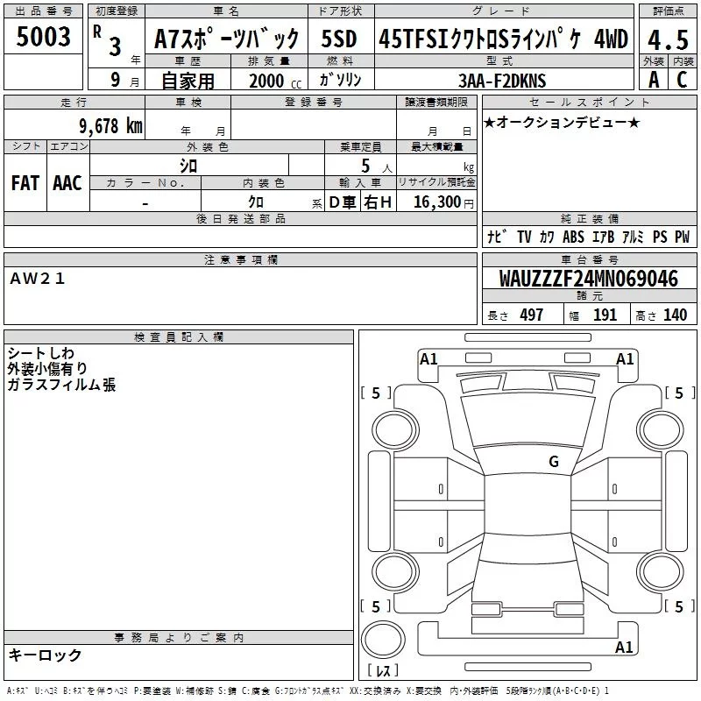The height and width of the screenshot is (701, 701).
Task: Click the 事務局よりご案内 header
Action: [x=179, y=638]
